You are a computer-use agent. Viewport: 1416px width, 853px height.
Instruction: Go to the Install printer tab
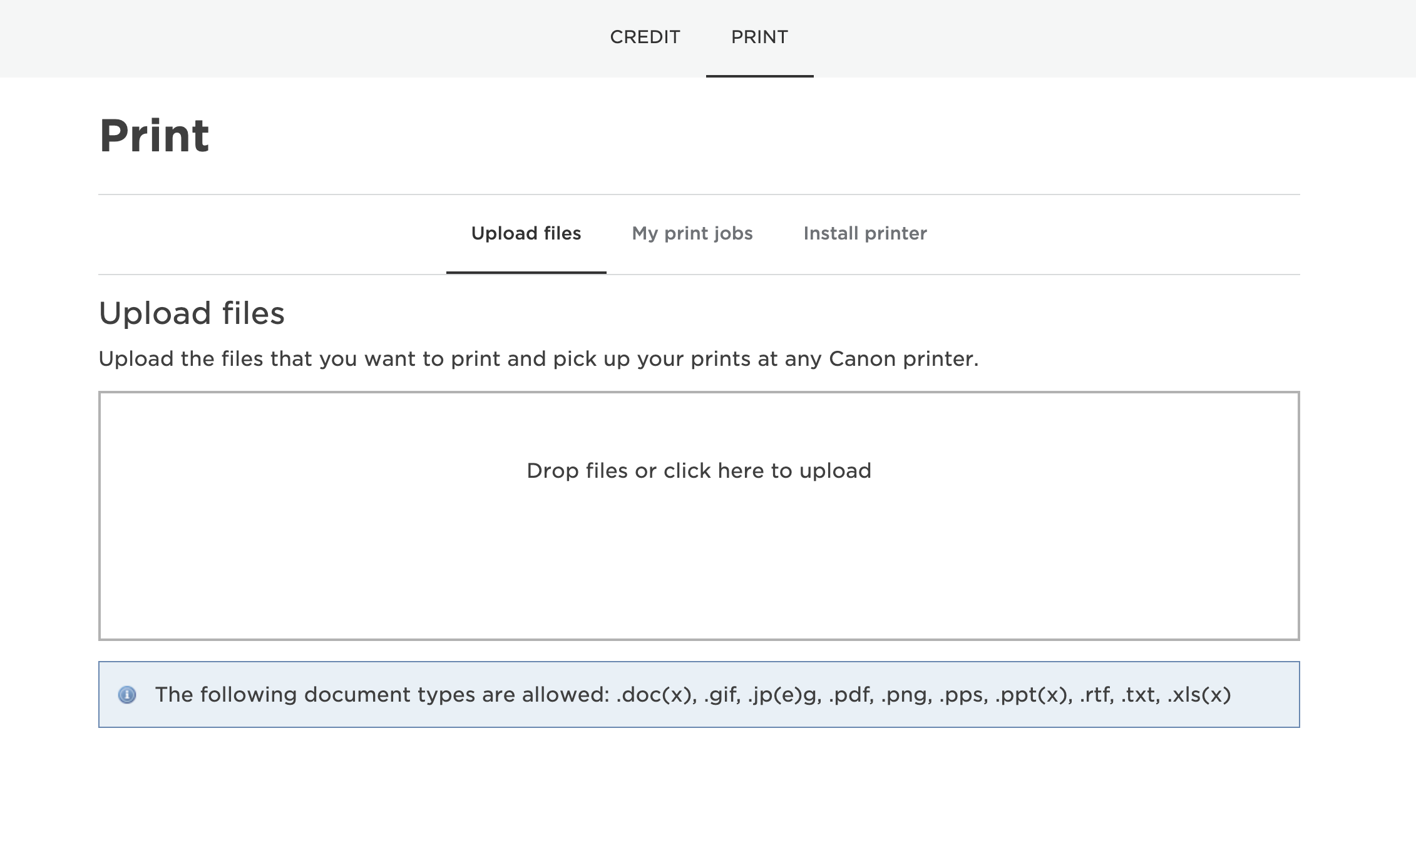(864, 233)
